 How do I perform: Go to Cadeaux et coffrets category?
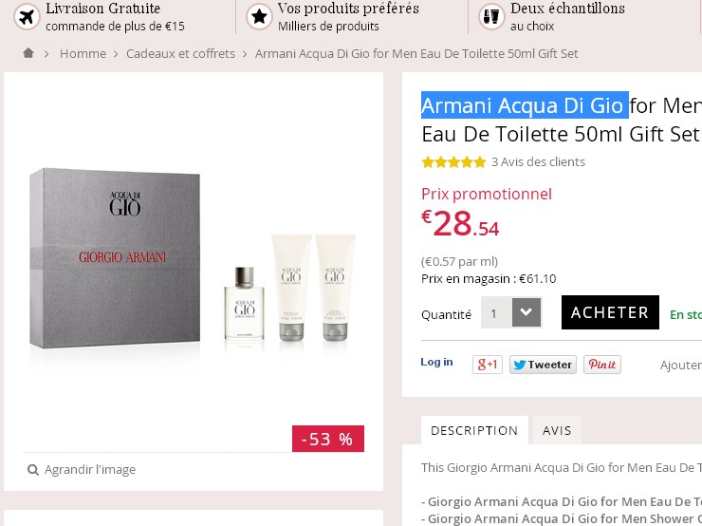pyautogui.click(x=180, y=54)
